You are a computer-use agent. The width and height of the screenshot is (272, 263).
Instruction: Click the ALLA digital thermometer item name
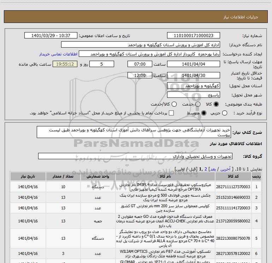pos(165,239)
